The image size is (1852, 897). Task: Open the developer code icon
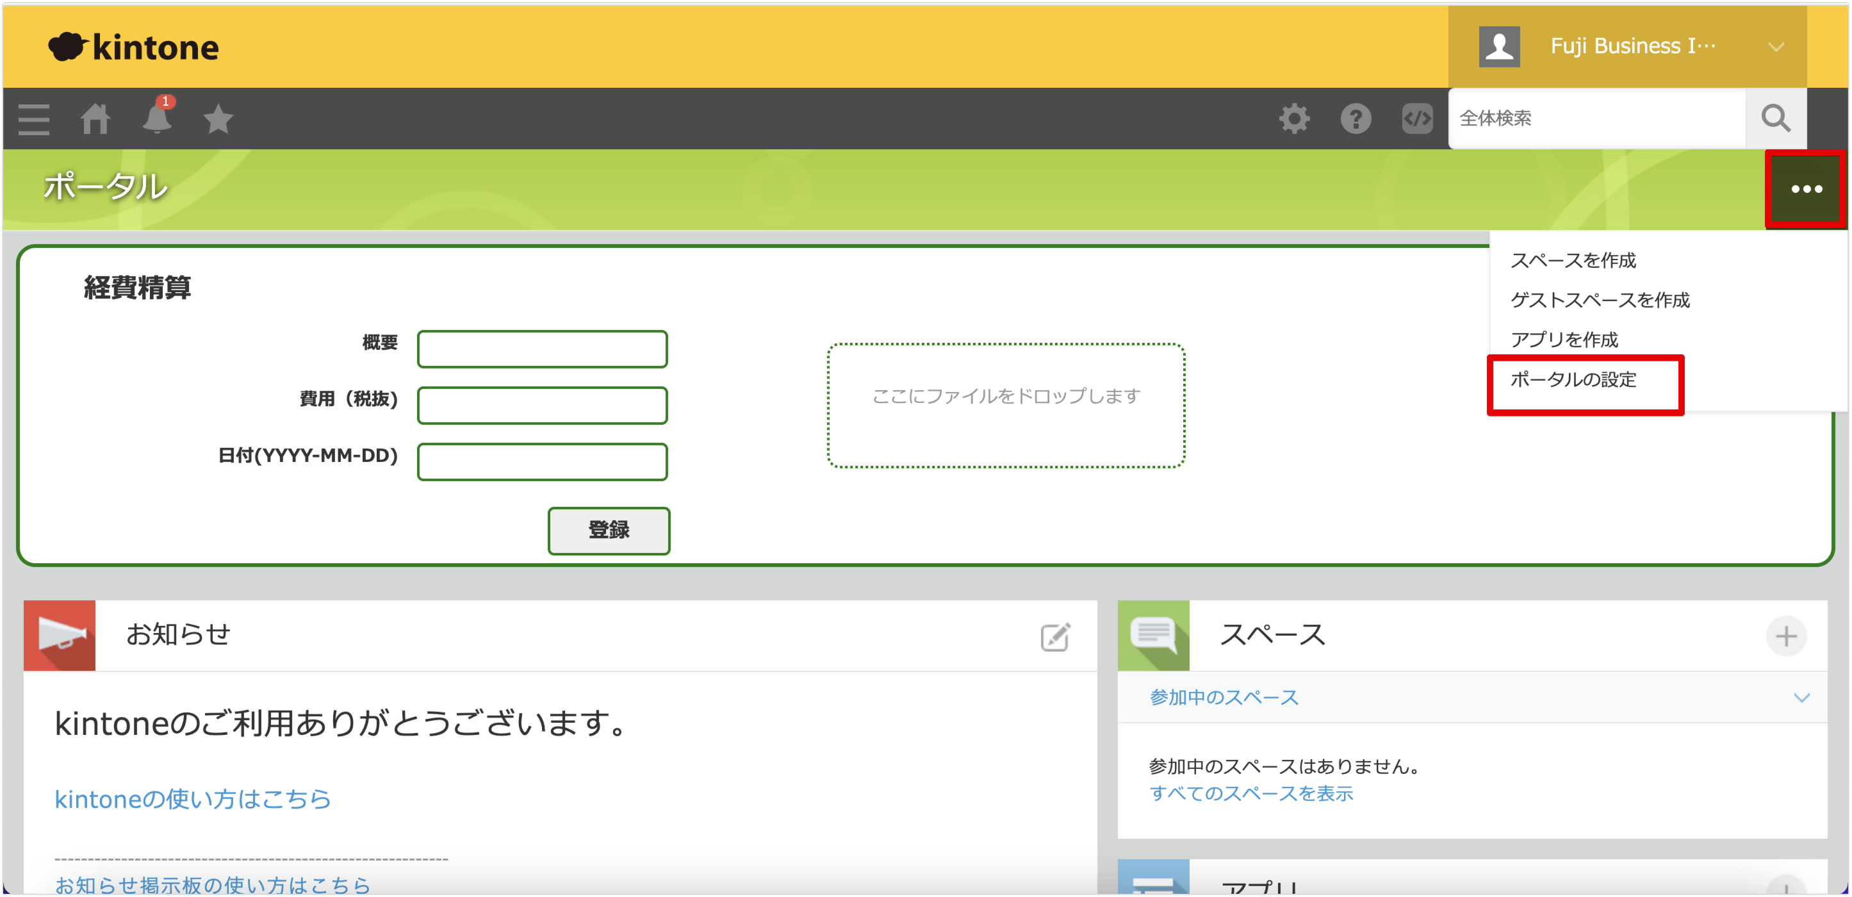pyautogui.click(x=1416, y=119)
